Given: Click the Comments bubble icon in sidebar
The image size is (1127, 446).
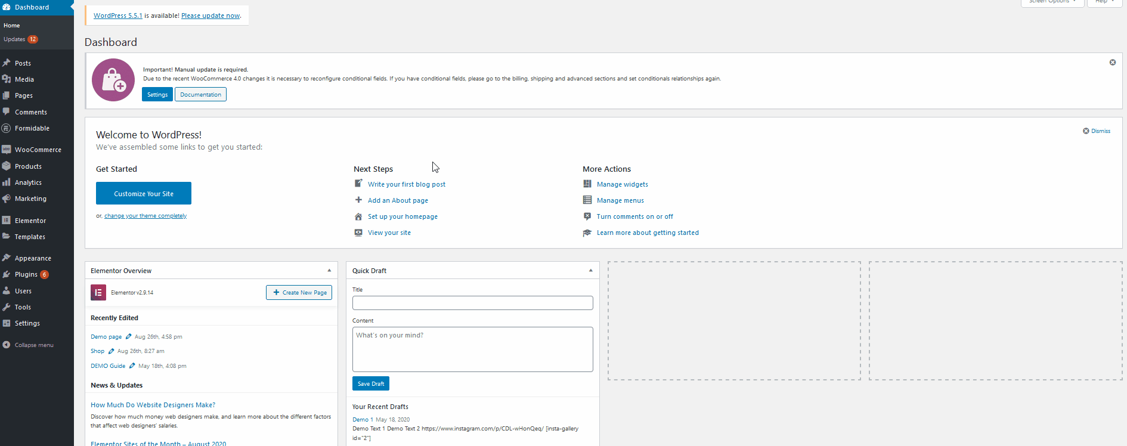Looking at the screenshot, I should click(7, 112).
